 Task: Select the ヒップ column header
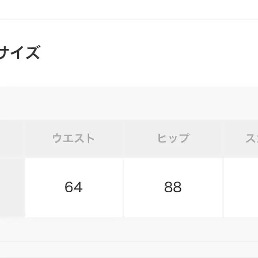point(173,139)
